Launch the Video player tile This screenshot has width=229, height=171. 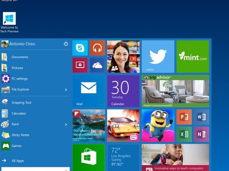coord(80,65)
